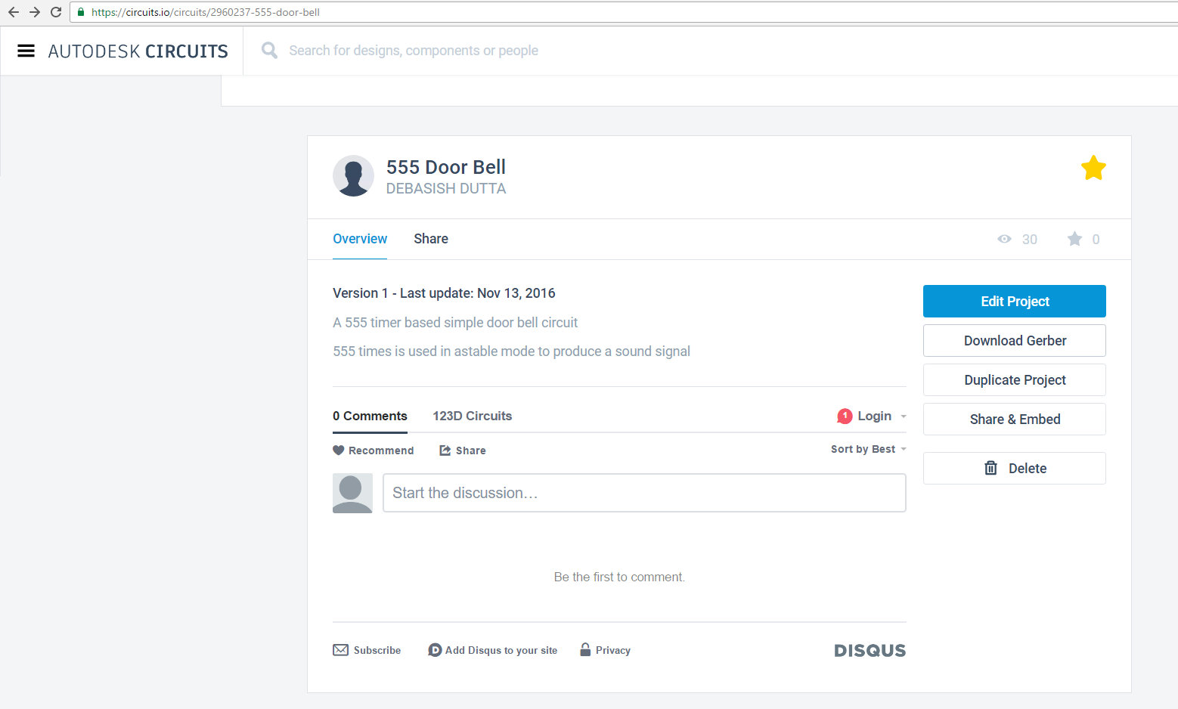Reload the page with refresh icon
The width and height of the screenshot is (1178, 709).
click(x=56, y=12)
